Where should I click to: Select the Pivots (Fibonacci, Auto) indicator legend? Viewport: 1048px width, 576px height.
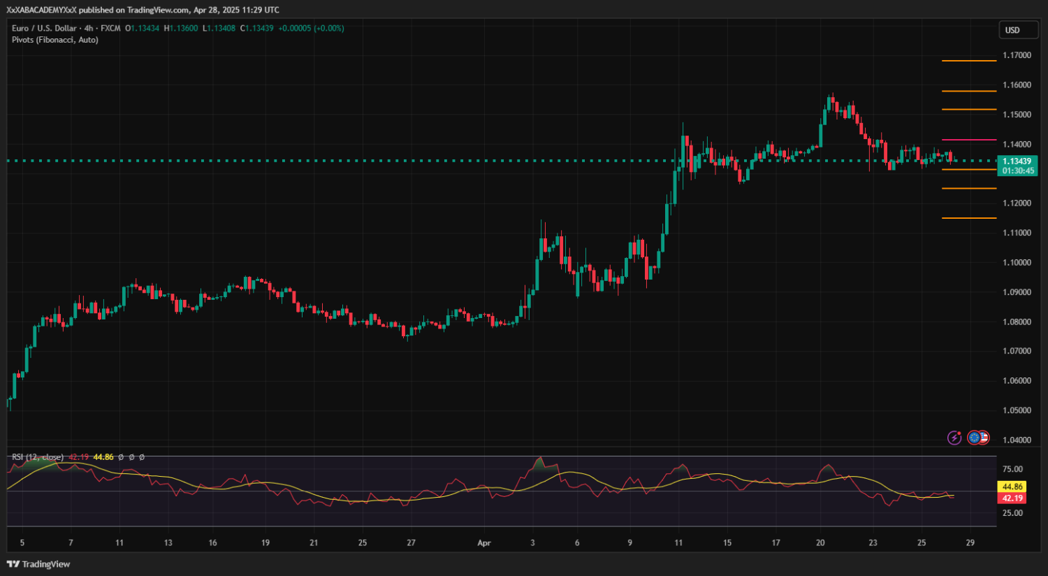[55, 40]
